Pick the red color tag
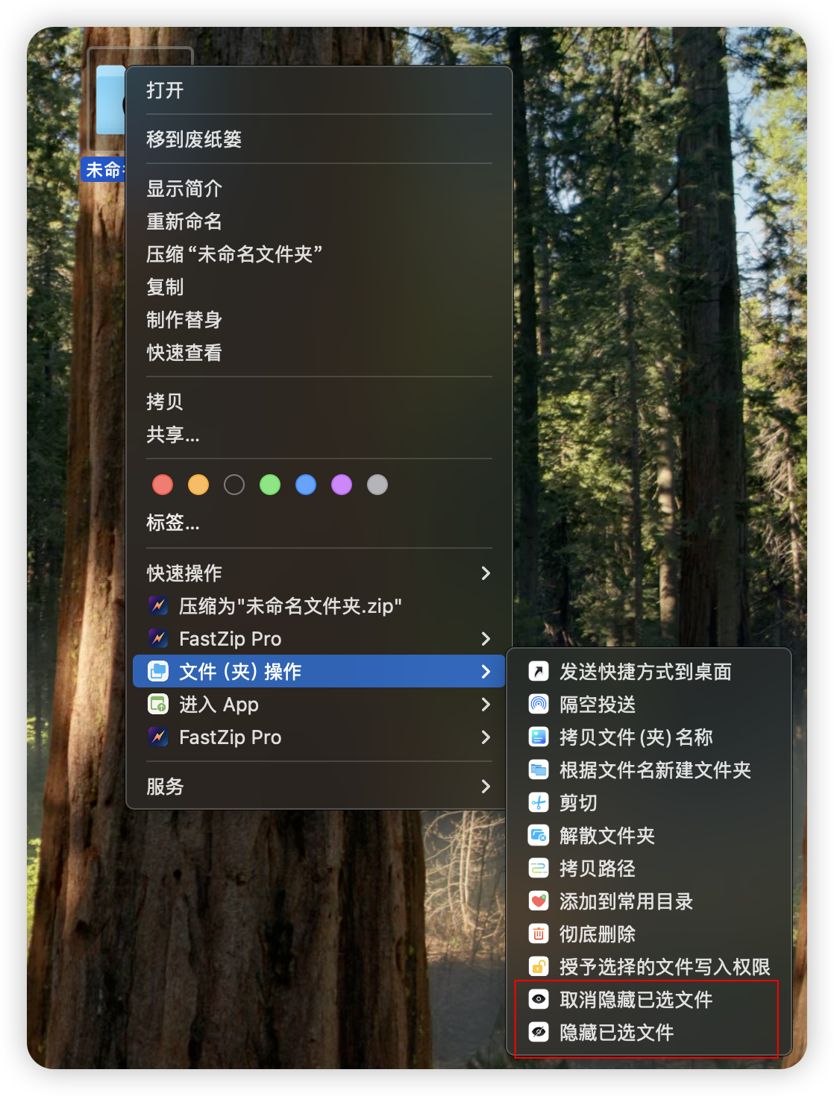Image resolution: width=834 pixels, height=1096 pixels. [x=163, y=485]
